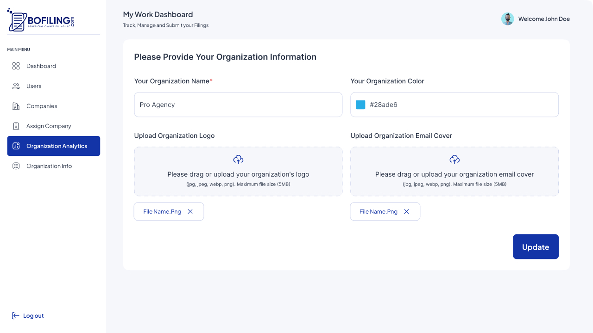Click the Organization Info list icon
The width and height of the screenshot is (593, 333).
tap(16, 166)
